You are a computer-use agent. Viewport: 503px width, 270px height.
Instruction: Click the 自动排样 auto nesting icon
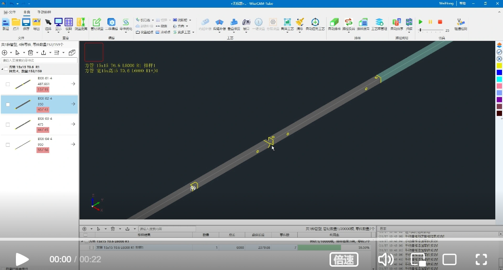point(334,23)
